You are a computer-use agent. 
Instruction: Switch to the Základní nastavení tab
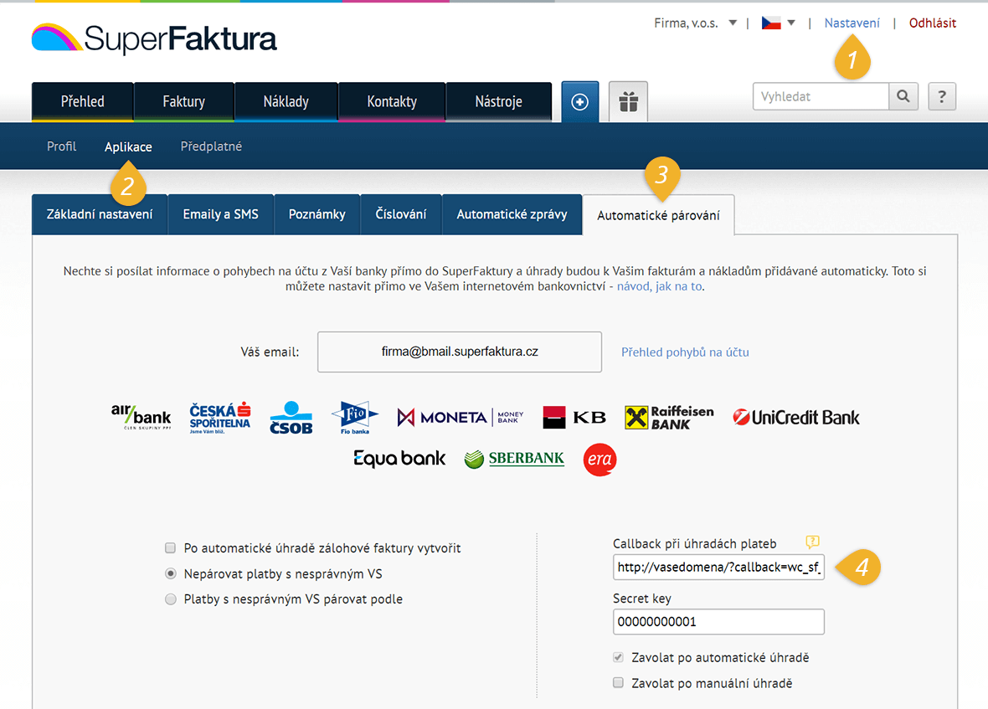click(100, 214)
